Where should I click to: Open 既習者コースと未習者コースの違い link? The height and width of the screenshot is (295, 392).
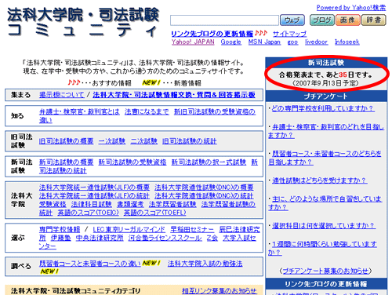coord(90,264)
